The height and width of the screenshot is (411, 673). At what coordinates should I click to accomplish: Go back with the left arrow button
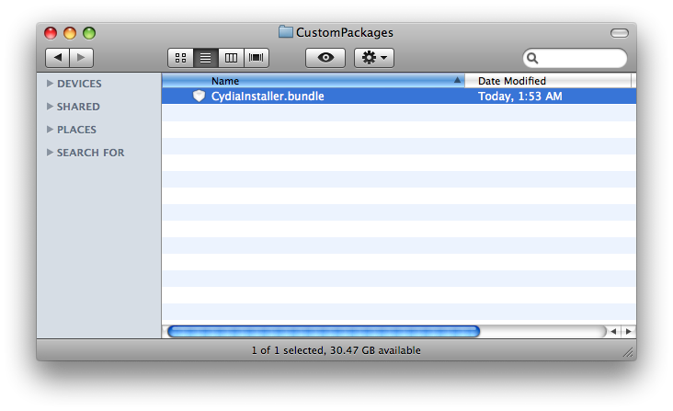point(58,58)
